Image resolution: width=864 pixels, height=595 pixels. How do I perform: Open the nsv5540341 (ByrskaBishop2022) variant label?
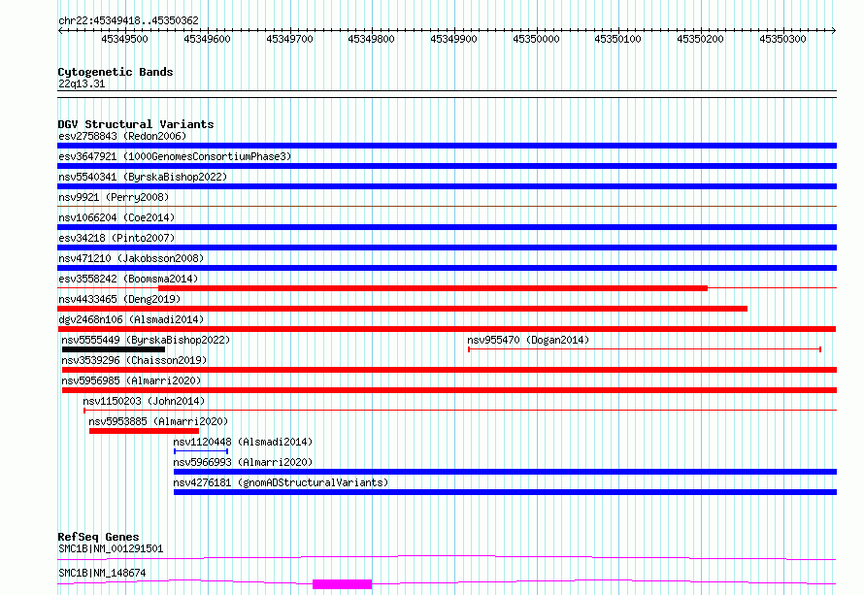(x=143, y=177)
